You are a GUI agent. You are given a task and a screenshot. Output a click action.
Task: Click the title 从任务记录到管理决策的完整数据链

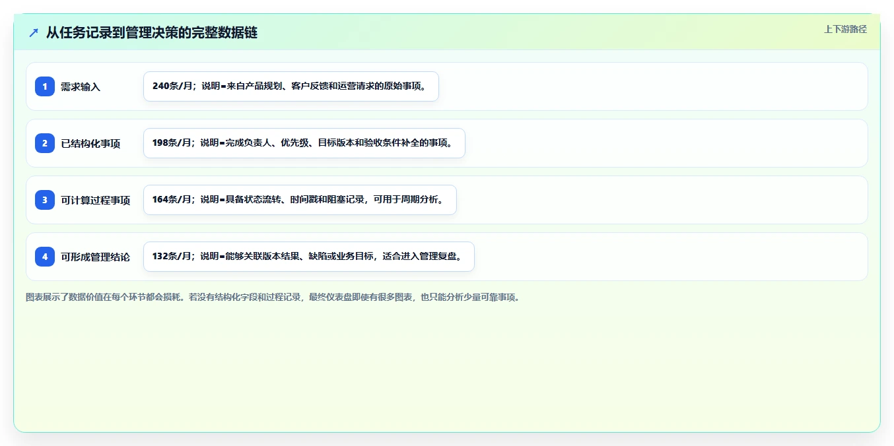click(x=152, y=33)
